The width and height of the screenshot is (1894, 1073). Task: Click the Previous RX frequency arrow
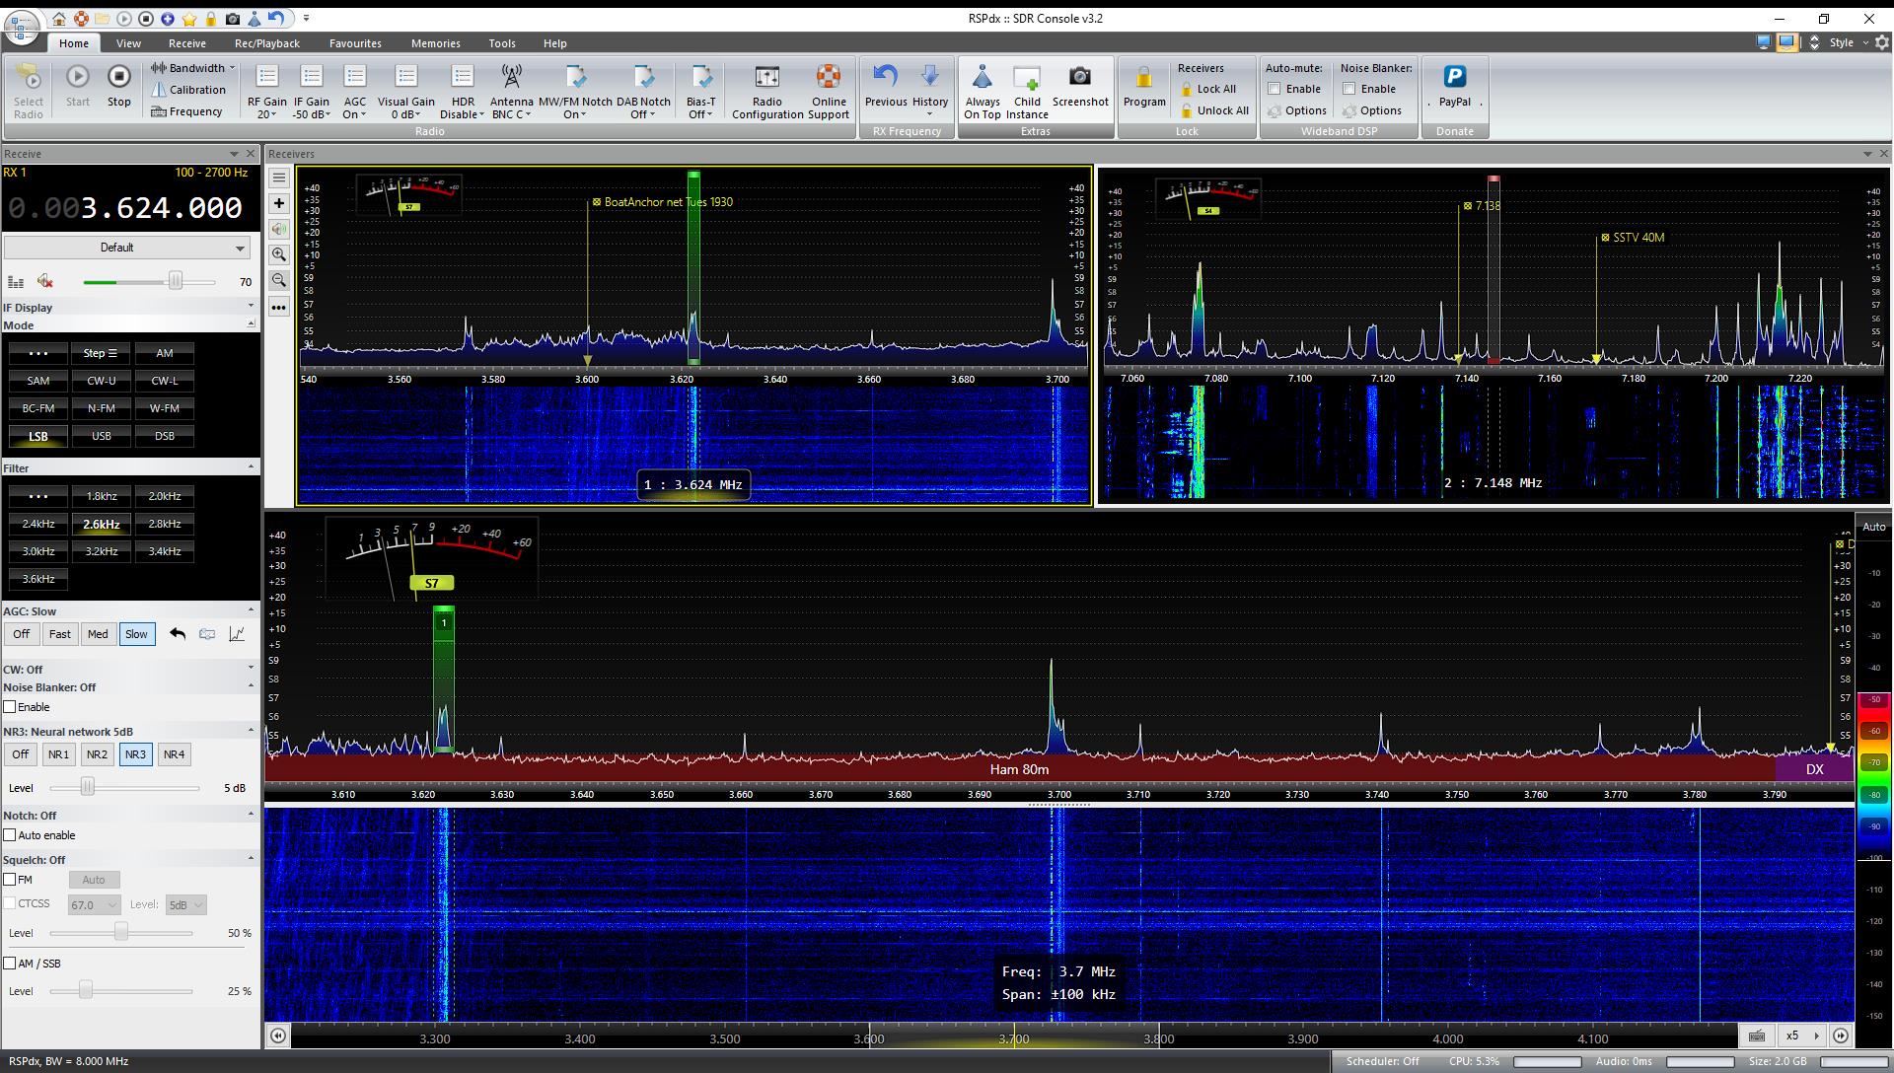tap(885, 77)
